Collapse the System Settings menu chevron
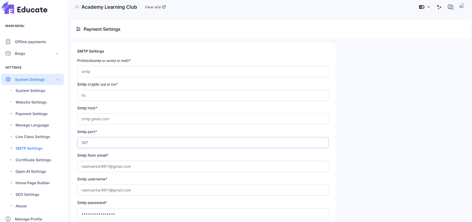 [x=58, y=80]
